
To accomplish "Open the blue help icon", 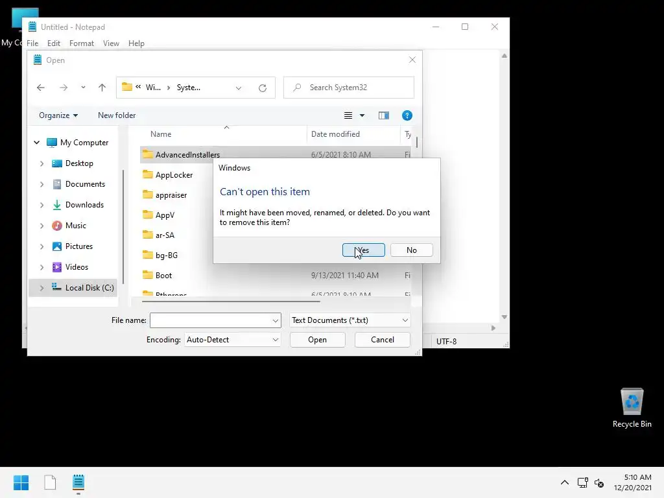I will coord(407,115).
